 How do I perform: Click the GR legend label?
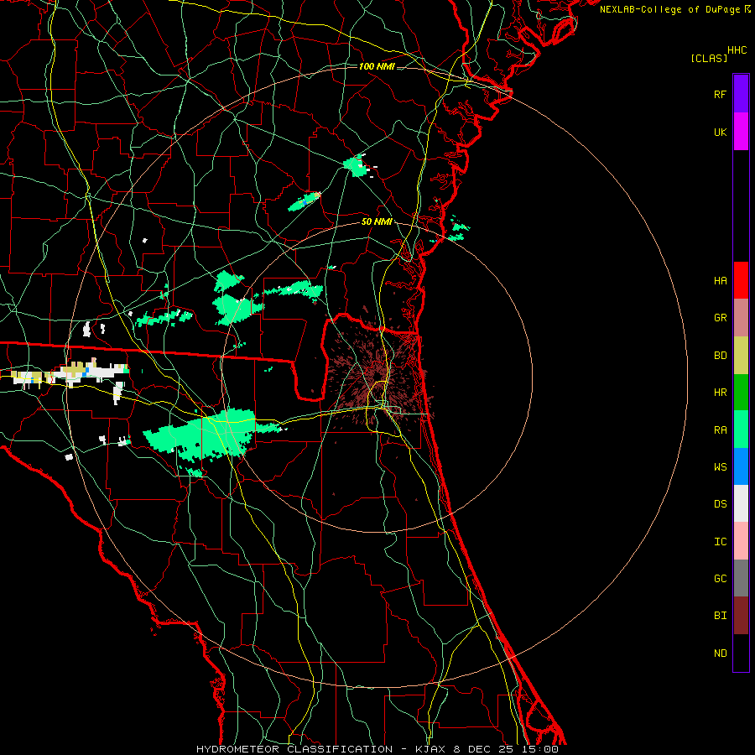[x=720, y=318]
